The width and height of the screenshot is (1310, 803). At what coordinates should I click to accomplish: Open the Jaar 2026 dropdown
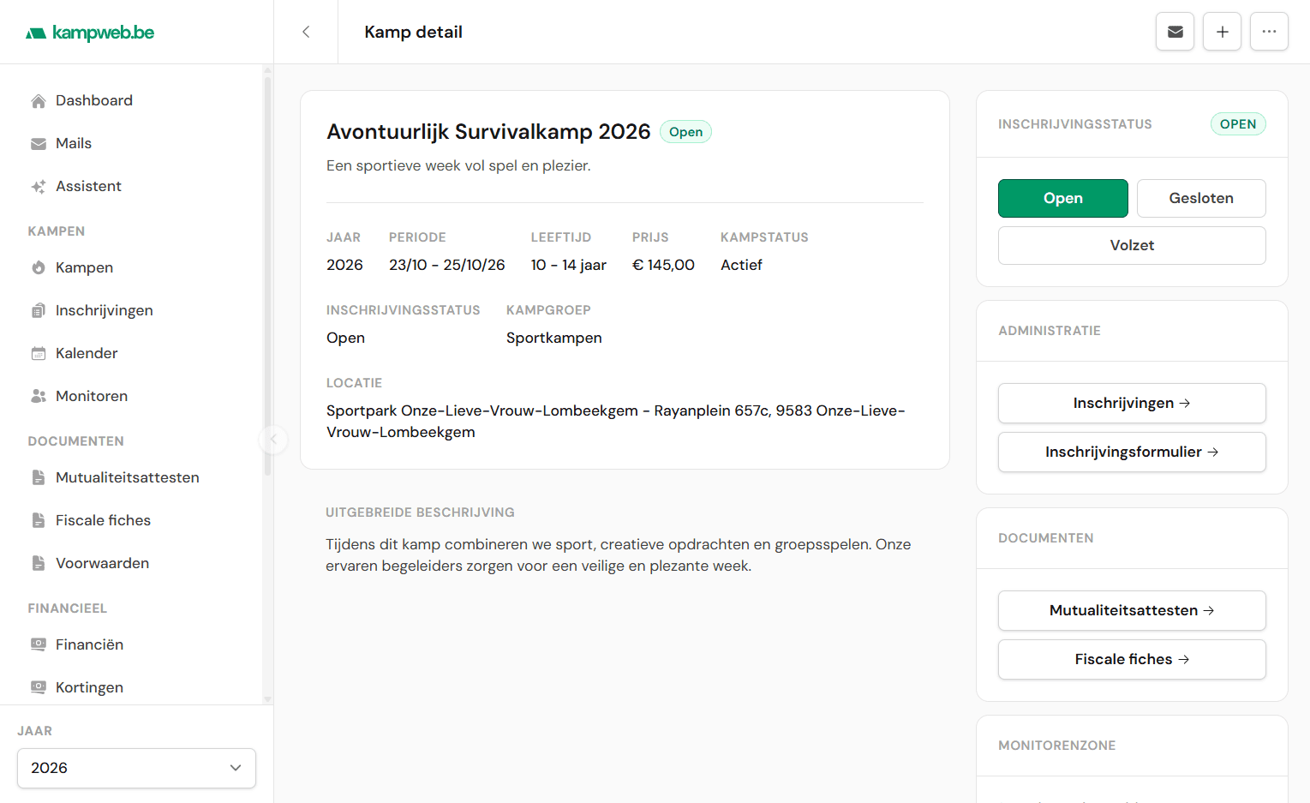click(x=136, y=768)
